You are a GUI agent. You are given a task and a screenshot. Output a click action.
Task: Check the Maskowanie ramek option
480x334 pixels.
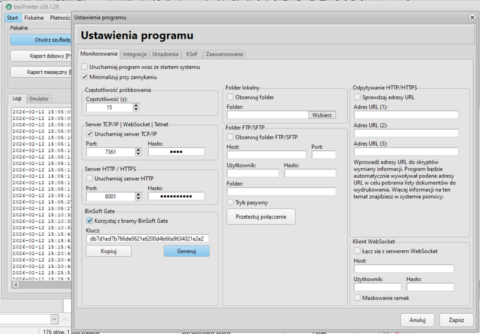357,297
